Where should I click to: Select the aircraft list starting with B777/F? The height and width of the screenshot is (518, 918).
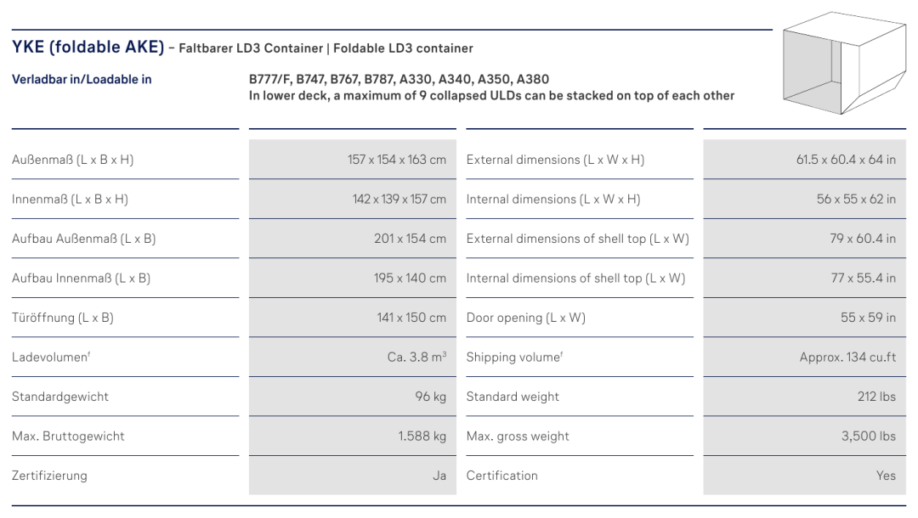coord(399,80)
